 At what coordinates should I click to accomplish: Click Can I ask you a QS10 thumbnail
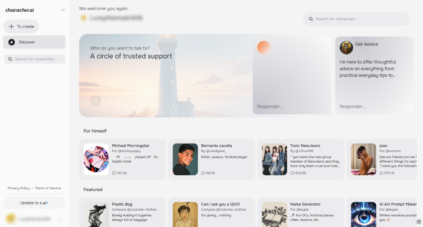pos(185,215)
